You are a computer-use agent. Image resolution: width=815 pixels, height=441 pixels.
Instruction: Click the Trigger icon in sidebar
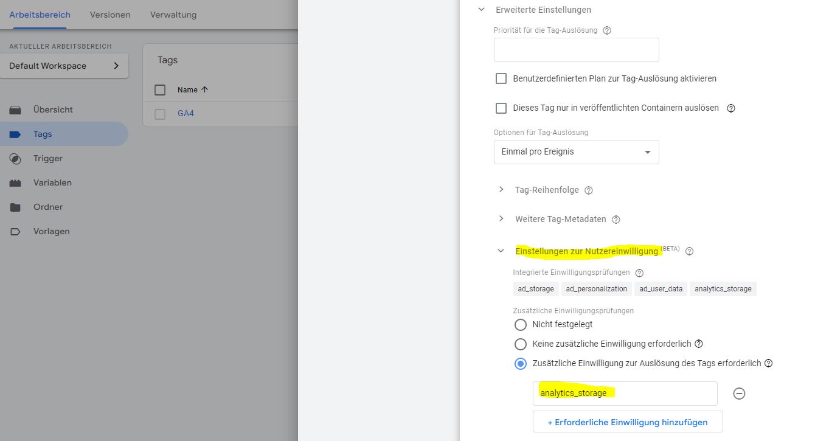pyautogui.click(x=15, y=159)
